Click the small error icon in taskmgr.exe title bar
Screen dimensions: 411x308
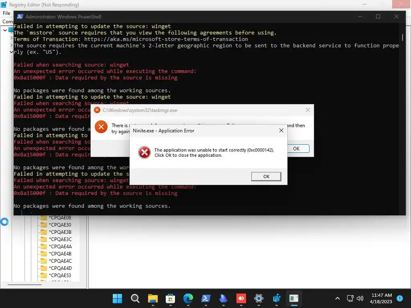coord(97,110)
